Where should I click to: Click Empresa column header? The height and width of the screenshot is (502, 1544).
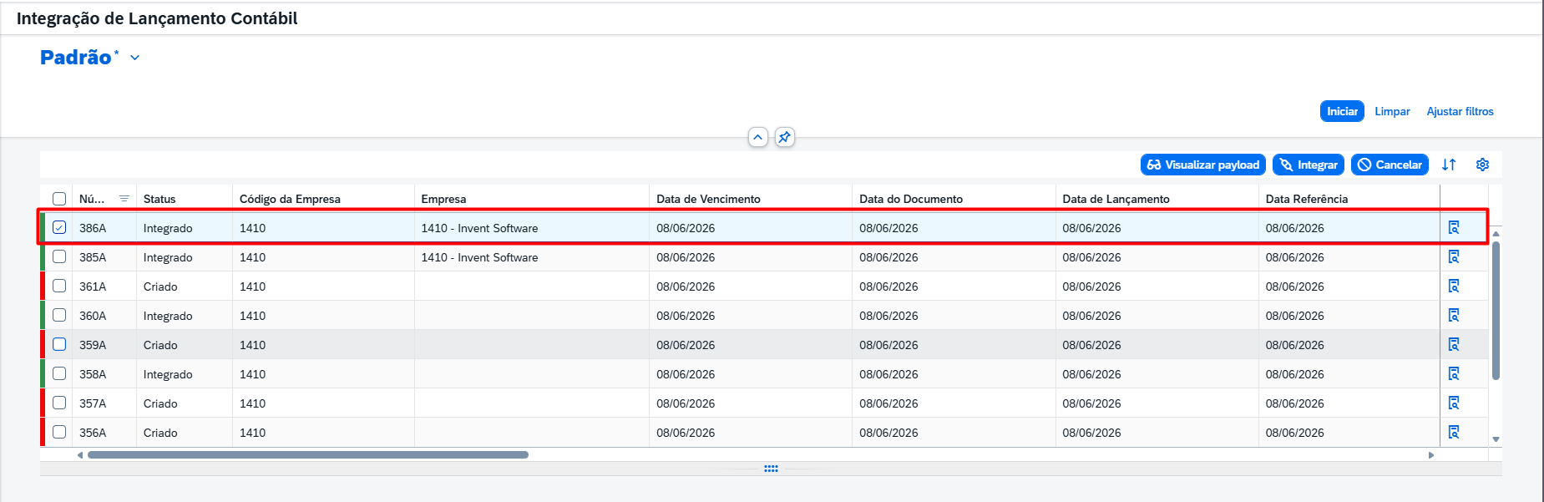click(x=532, y=199)
